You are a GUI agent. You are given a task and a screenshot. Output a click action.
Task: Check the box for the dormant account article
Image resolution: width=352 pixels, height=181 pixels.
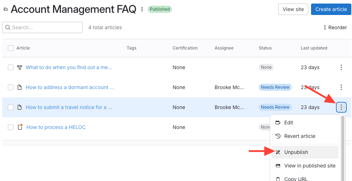click(x=11, y=87)
